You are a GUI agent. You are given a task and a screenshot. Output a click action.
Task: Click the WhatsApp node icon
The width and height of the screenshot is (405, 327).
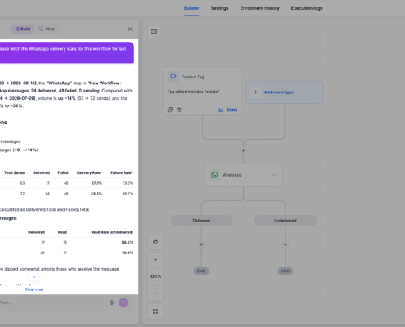pos(214,175)
